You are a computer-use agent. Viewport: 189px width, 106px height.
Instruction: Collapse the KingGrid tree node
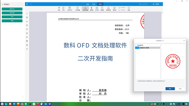[x=136, y=45]
